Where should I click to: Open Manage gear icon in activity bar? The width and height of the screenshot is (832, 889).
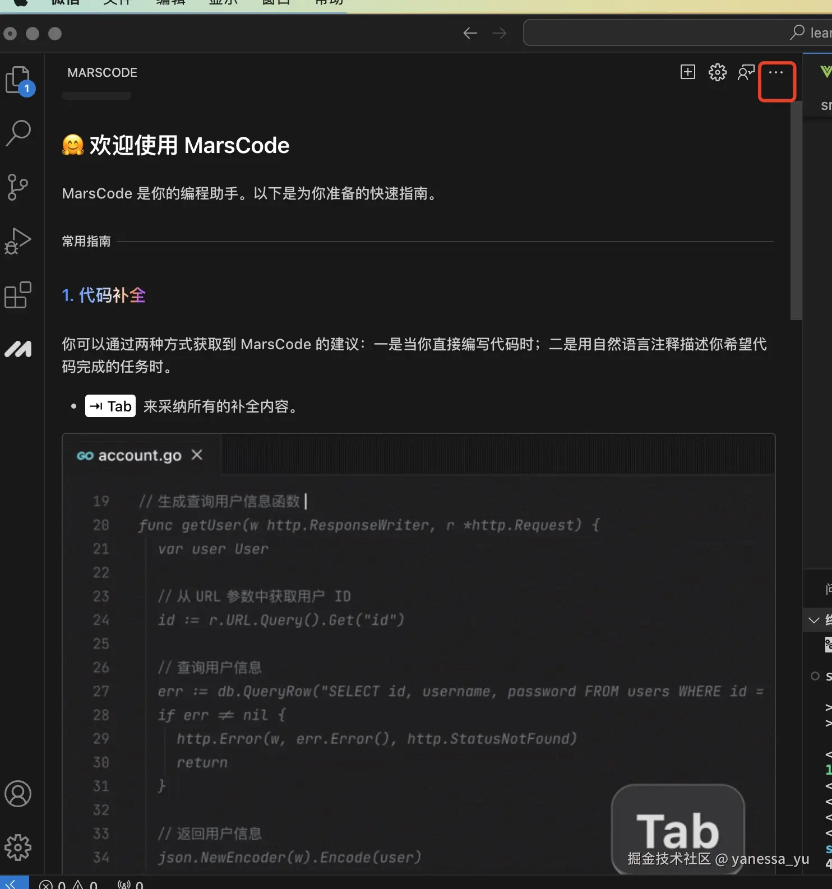point(18,848)
